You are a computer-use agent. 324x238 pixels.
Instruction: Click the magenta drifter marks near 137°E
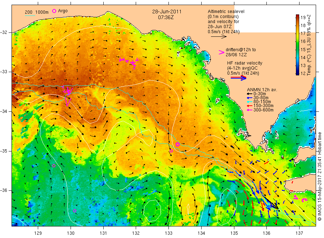(301, 198)
